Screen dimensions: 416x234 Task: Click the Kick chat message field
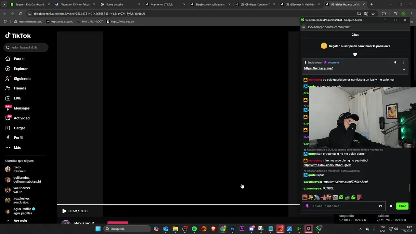click(344, 206)
